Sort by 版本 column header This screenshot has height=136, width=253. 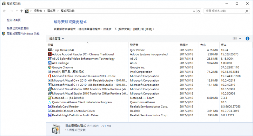click(224, 45)
